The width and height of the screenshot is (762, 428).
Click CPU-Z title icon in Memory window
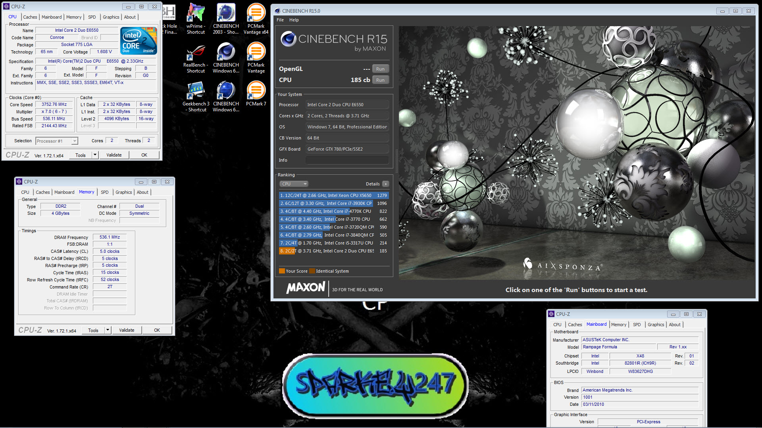[19, 182]
